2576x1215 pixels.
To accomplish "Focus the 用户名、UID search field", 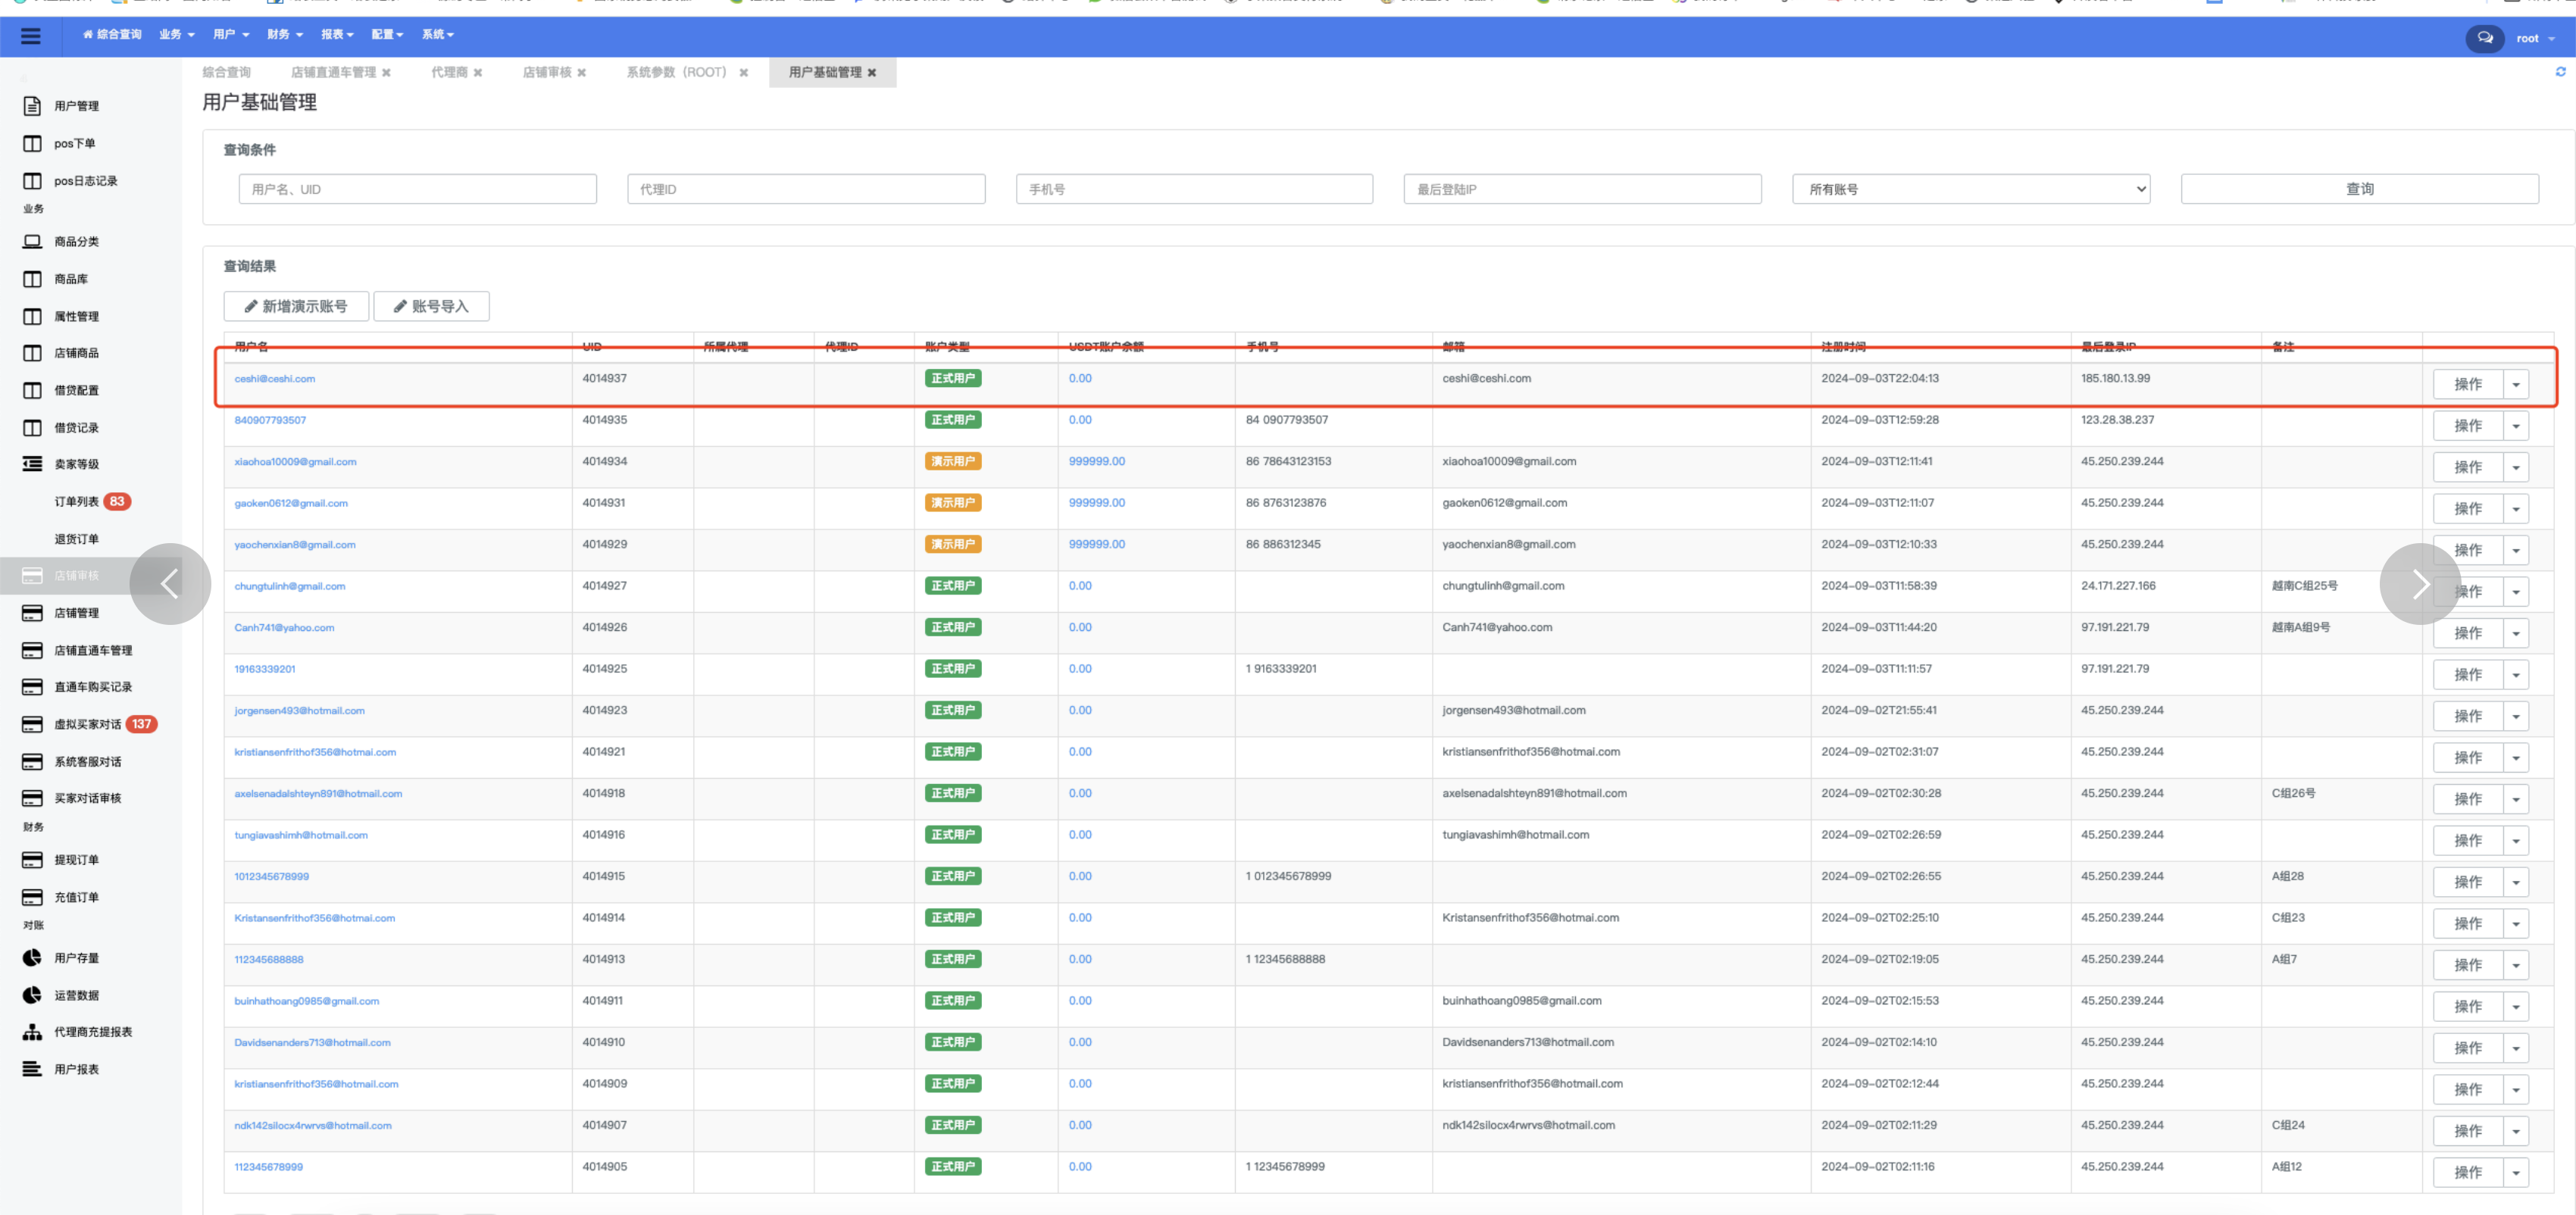I will pyautogui.click(x=418, y=189).
